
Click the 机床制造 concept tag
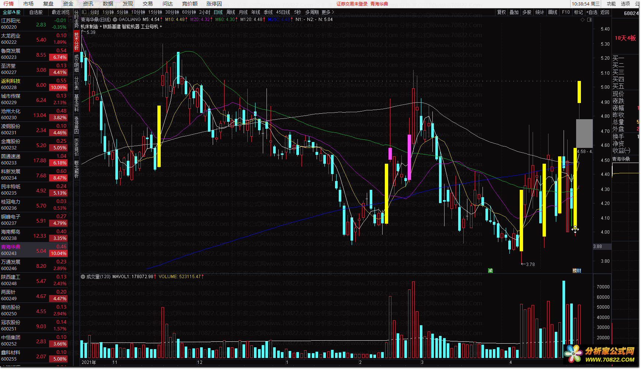coord(90,26)
